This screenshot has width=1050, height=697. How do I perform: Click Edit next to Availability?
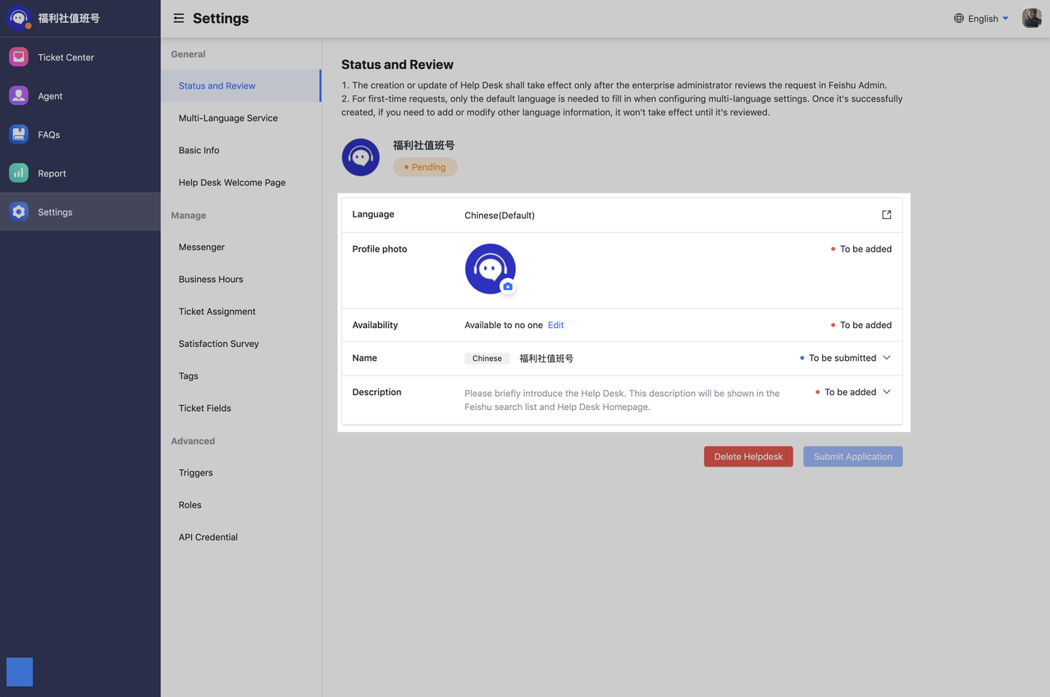[x=555, y=325]
